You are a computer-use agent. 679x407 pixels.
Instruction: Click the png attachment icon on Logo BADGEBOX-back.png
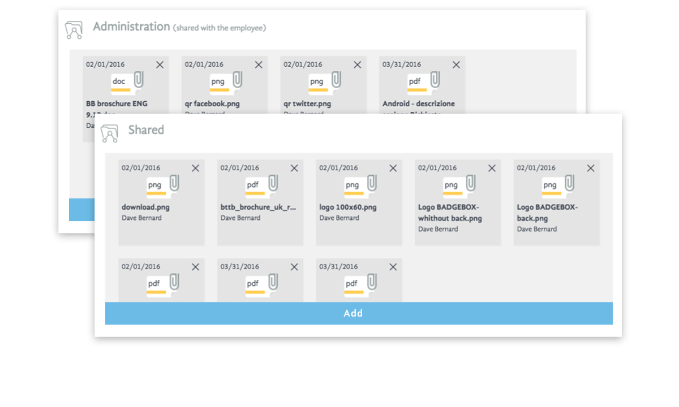549,184
